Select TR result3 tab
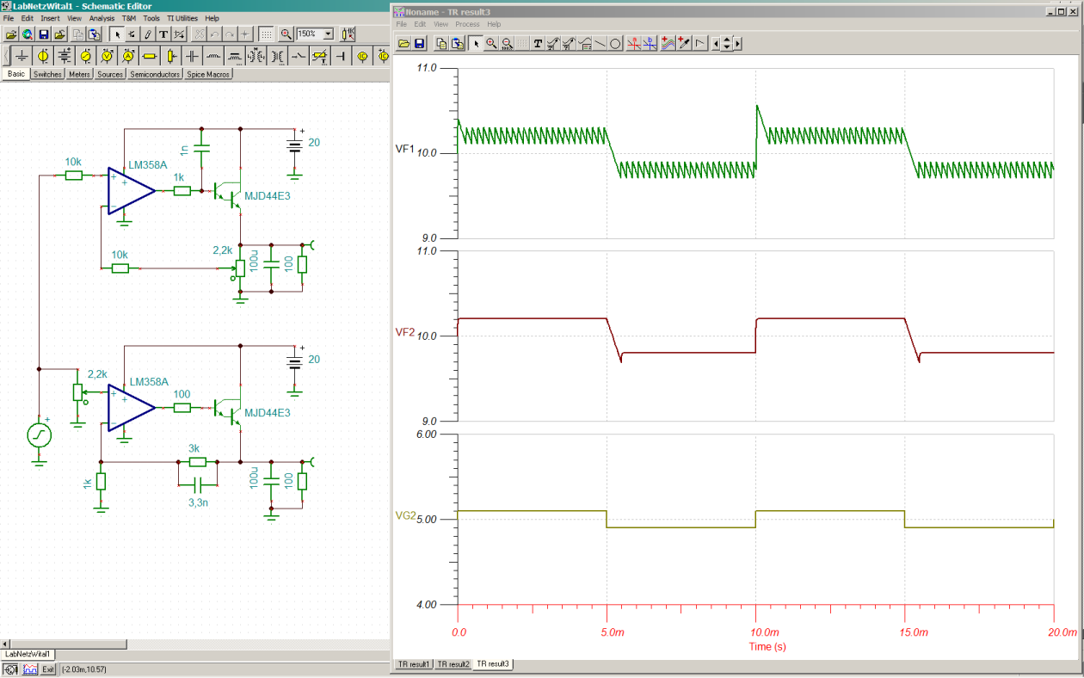 click(494, 664)
